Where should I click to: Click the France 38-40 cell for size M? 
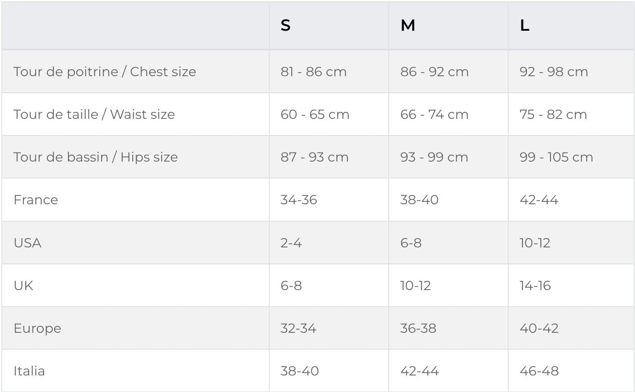(419, 200)
